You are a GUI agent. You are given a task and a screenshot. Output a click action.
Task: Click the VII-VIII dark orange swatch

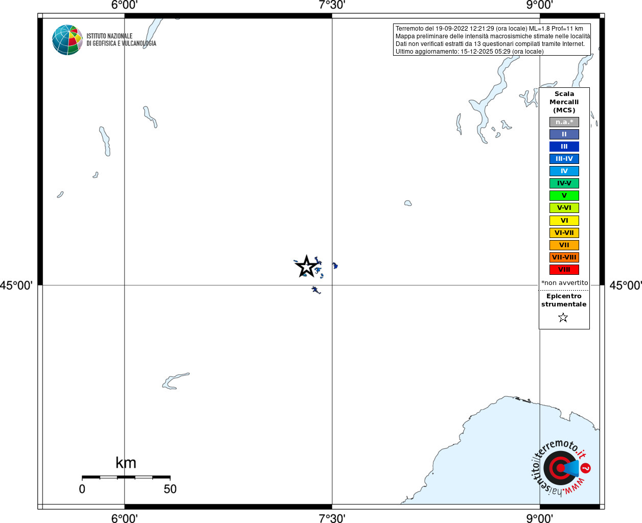click(564, 257)
